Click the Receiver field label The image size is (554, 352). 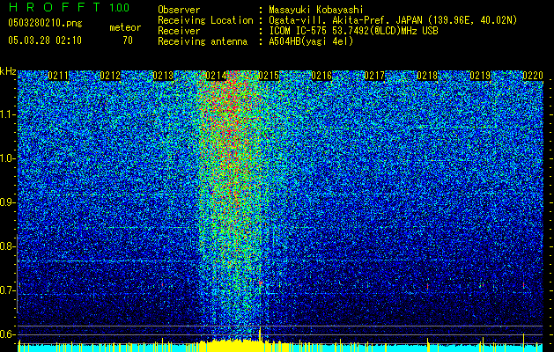[179, 31]
